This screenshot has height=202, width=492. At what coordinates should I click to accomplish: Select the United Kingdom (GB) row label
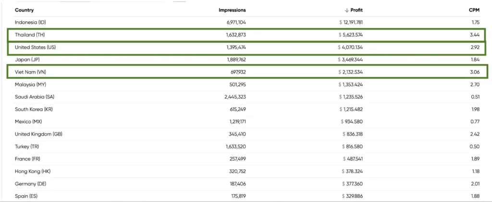click(38, 134)
